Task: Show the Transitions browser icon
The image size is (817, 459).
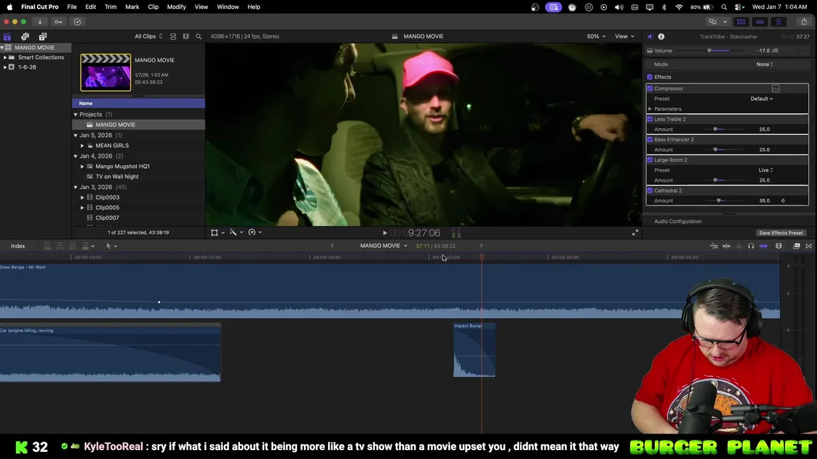Action: (x=809, y=246)
